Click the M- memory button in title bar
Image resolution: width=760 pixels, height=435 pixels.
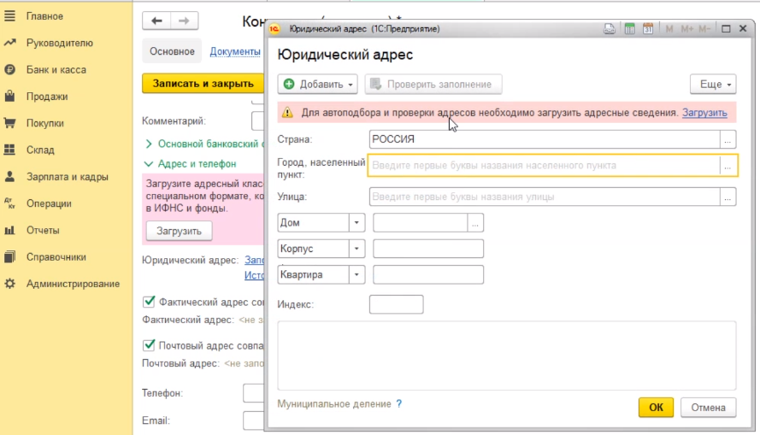point(704,29)
